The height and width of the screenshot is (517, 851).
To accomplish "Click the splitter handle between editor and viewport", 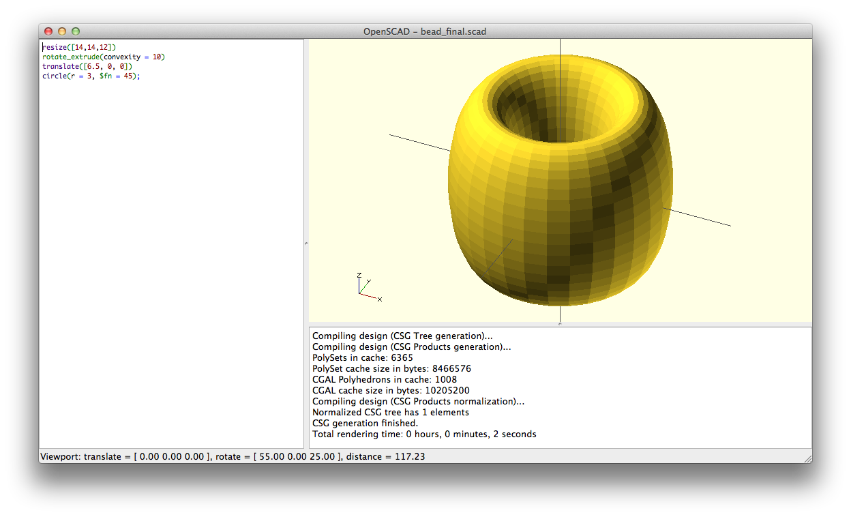I will [x=306, y=243].
